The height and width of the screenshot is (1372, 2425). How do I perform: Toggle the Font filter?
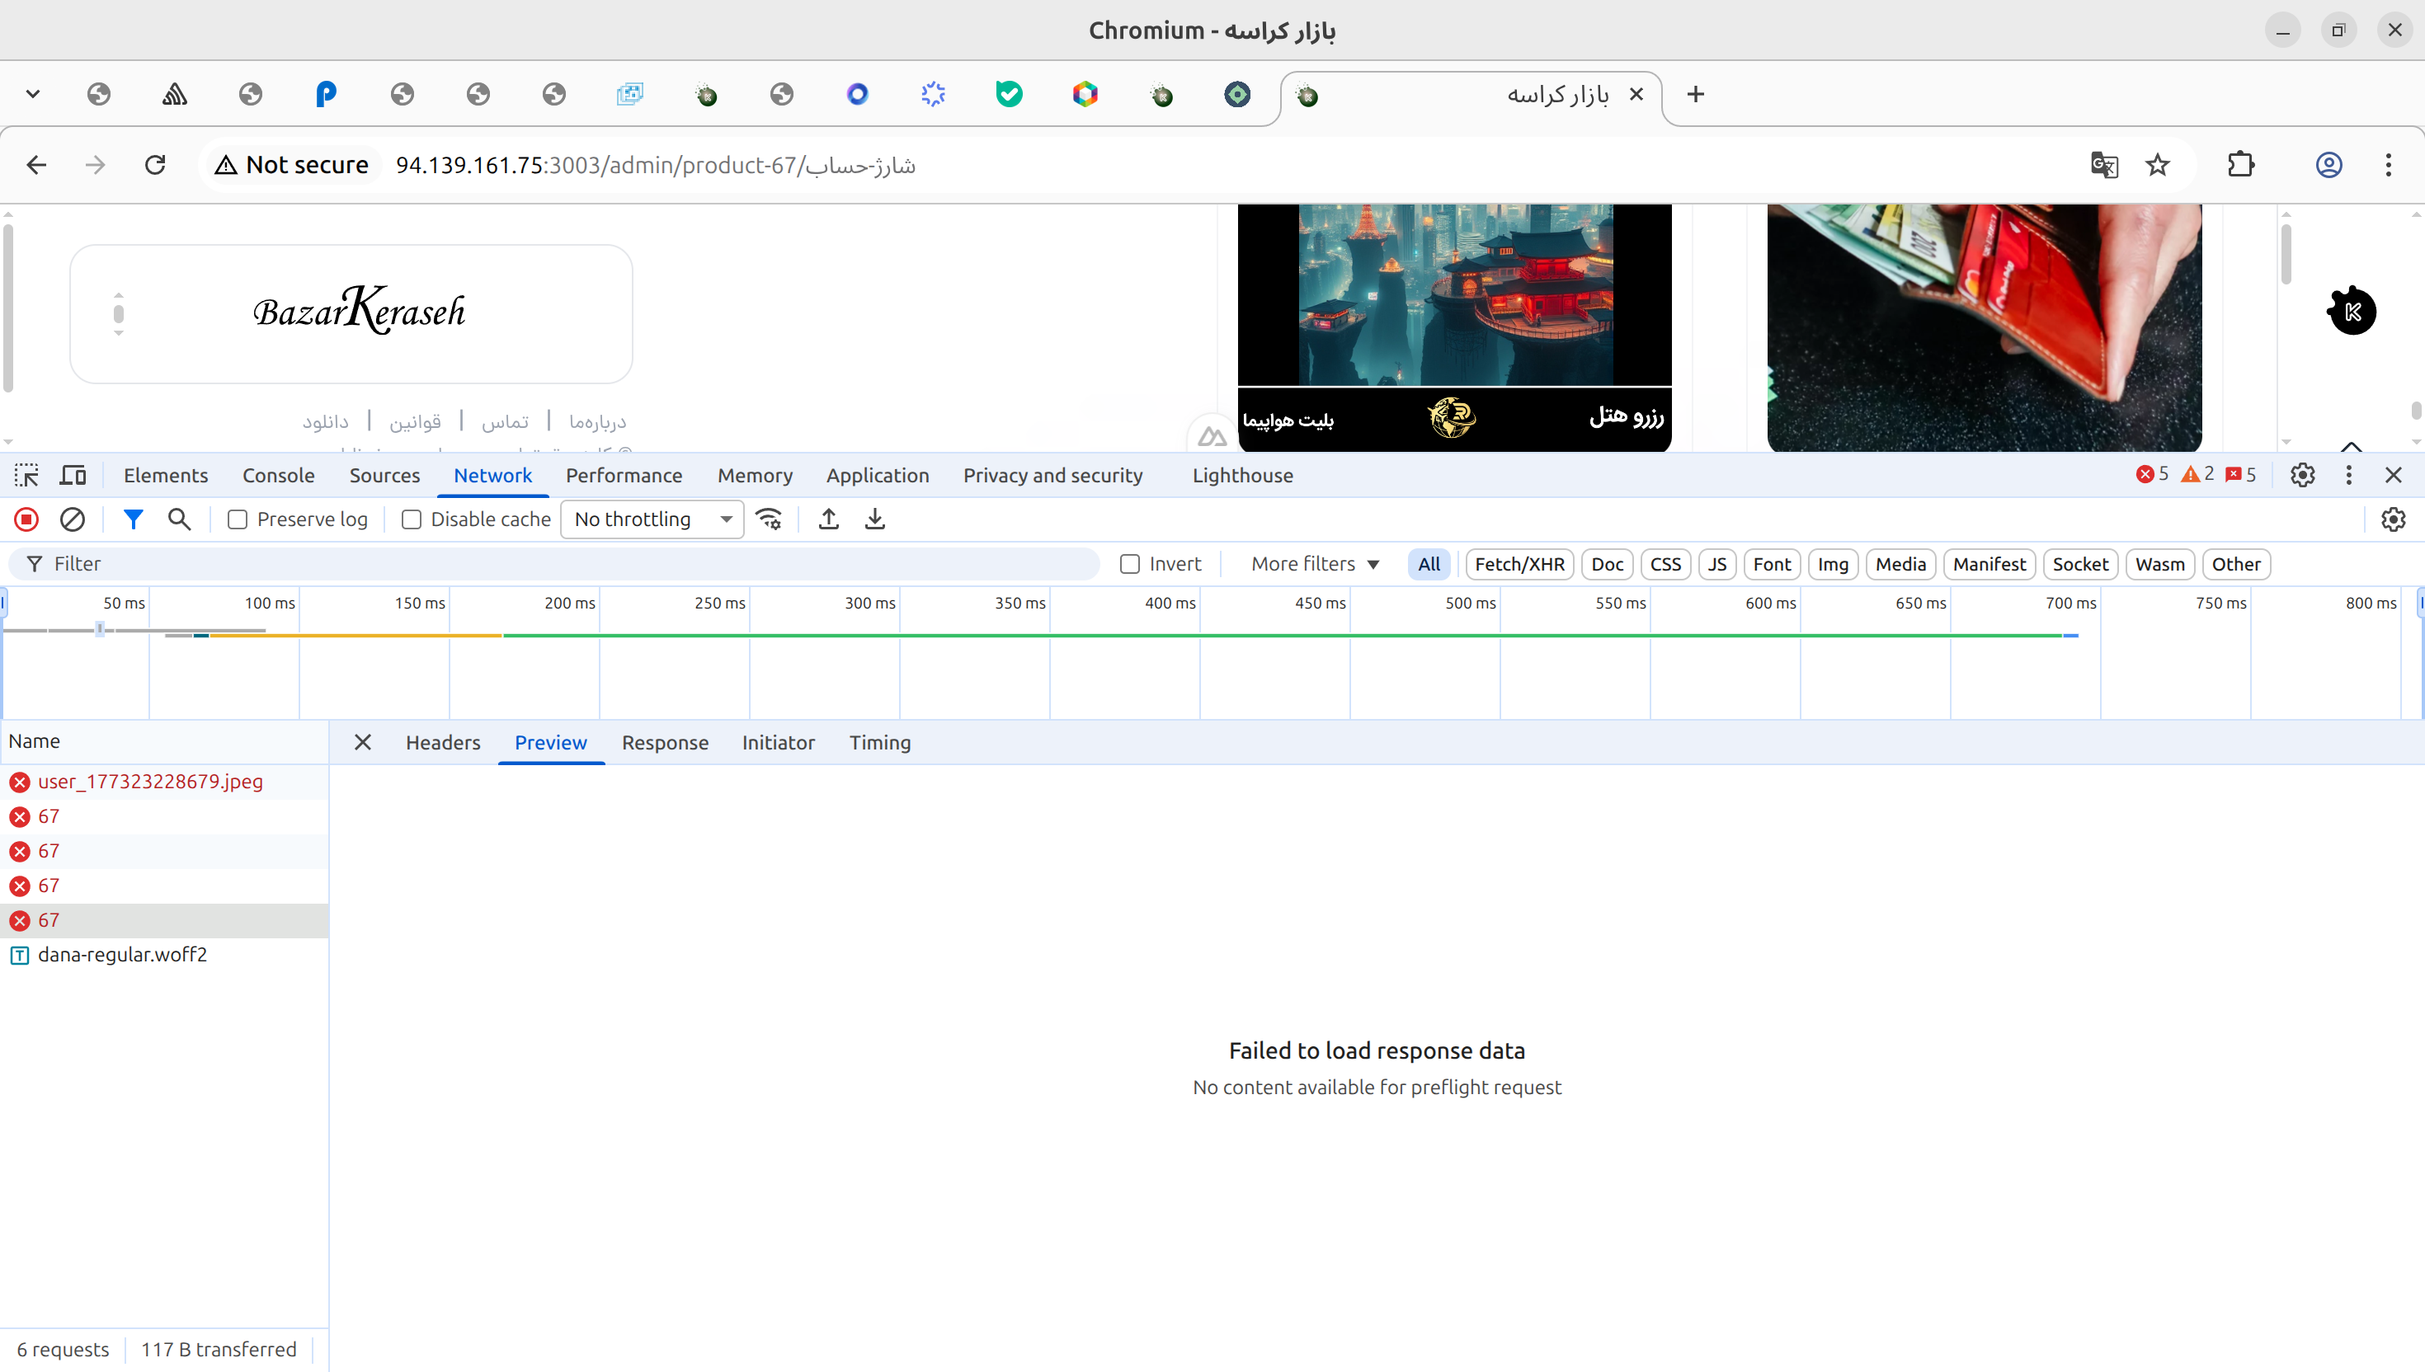point(1772,563)
